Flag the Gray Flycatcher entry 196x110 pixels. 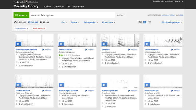(x=176, y=91)
